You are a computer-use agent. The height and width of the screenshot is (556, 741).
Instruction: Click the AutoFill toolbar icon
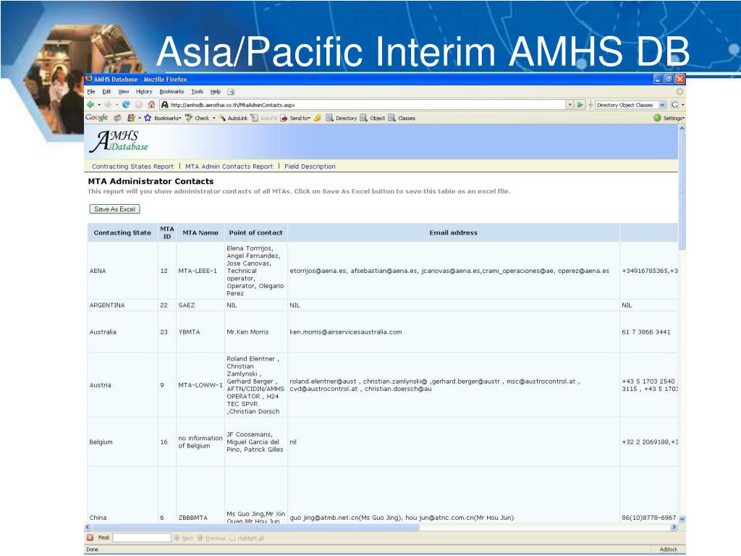click(x=254, y=118)
